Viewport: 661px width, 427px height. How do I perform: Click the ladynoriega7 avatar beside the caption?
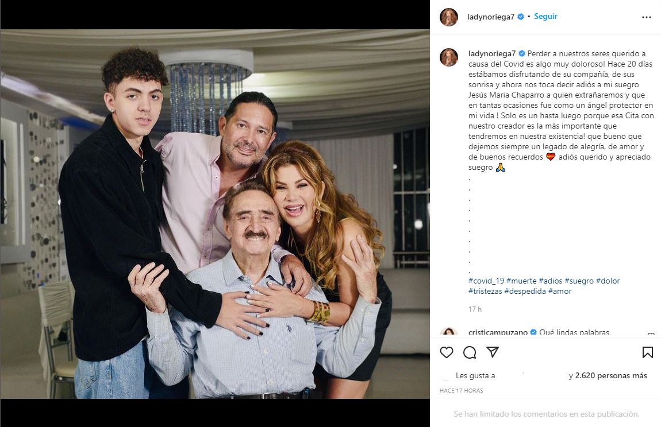click(x=449, y=57)
